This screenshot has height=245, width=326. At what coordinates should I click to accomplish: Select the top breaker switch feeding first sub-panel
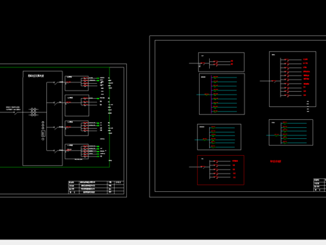[55, 82]
